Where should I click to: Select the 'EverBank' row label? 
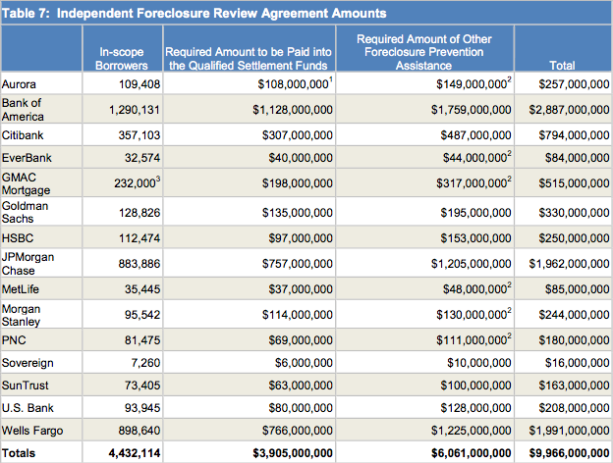[x=27, y=158]
